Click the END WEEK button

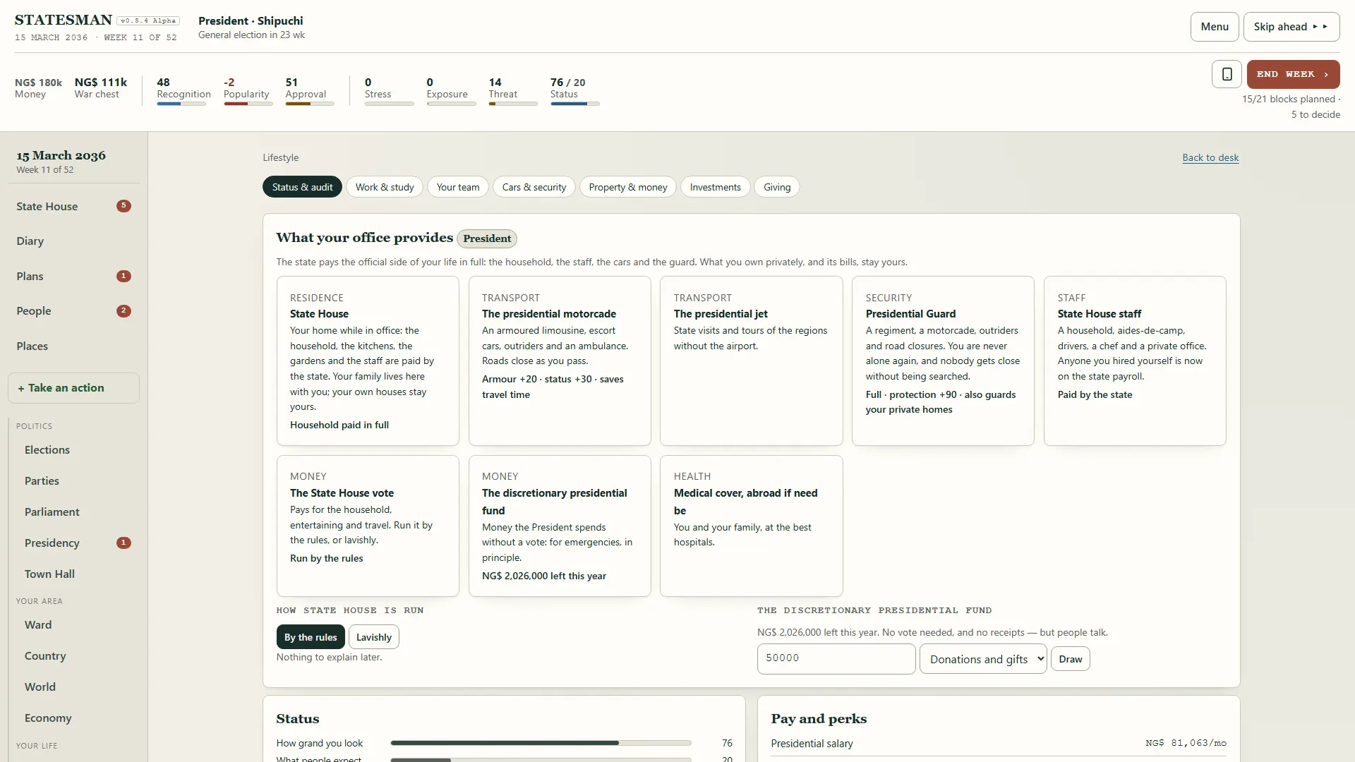[x=1293, y=74]
